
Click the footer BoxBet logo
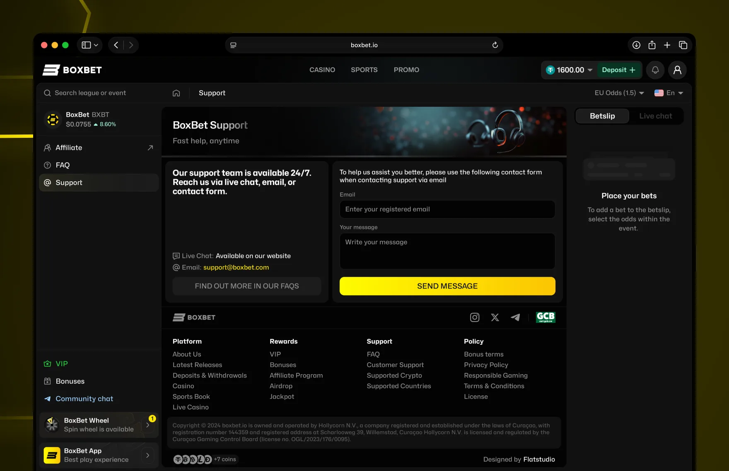[x=194, y=317]
